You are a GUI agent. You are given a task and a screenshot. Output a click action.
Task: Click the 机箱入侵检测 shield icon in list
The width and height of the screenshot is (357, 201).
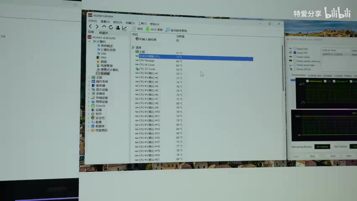pyautogui.click(x=137, y=39)
